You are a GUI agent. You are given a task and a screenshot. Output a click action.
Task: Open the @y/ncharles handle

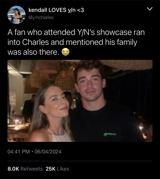coord(41,18)
